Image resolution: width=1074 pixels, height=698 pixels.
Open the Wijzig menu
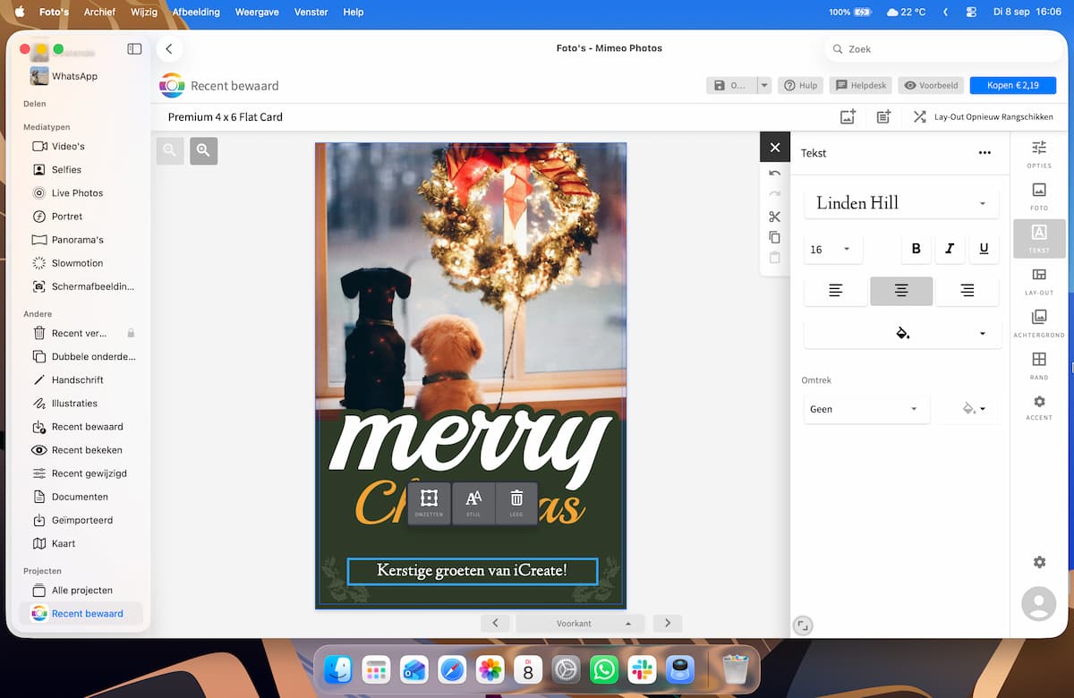(143, 12)
